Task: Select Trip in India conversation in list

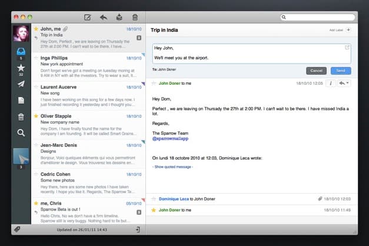Action: [x=88, y=38]
